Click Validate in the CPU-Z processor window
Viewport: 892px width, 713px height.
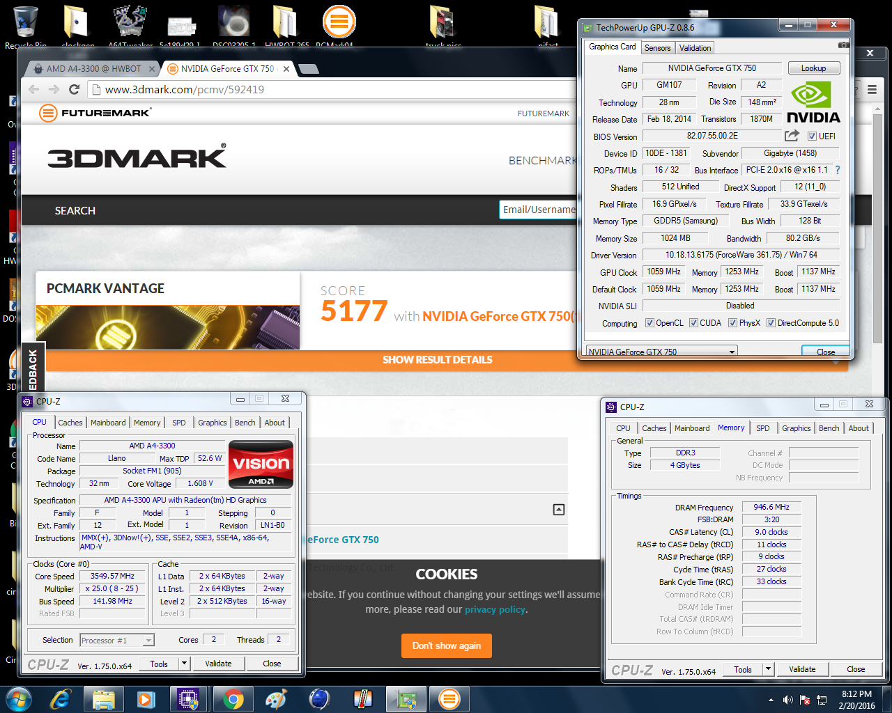click(x=218, y=664)
